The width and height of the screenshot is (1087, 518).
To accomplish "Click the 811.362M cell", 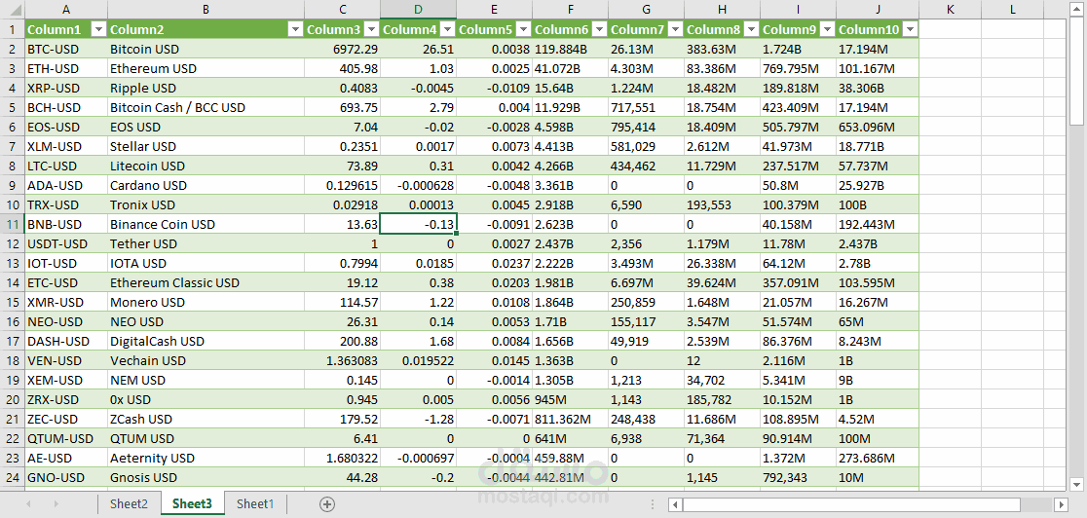I will (x=571, y=419).
